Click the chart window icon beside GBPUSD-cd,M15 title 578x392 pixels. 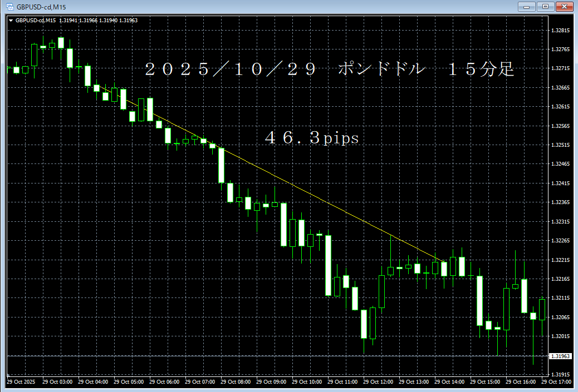10,7
